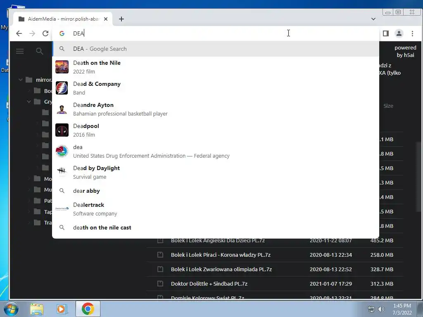Choose dea federal agency suggestion

tap(216, 151)
